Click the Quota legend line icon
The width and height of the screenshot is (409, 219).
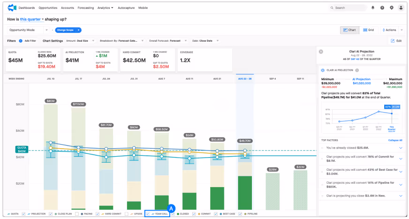(9, 214)
